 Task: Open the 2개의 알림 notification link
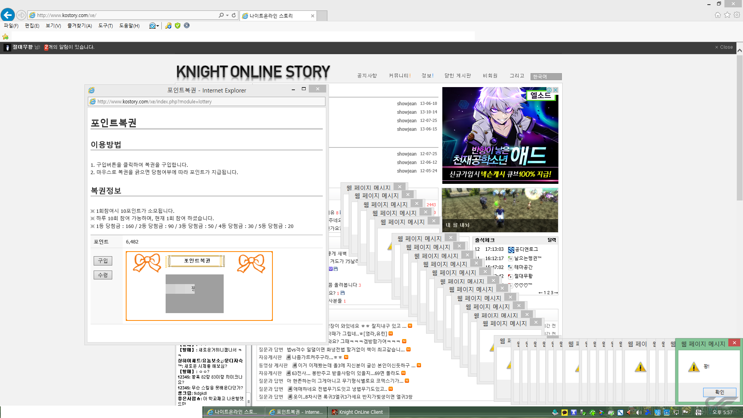(69, 47)
